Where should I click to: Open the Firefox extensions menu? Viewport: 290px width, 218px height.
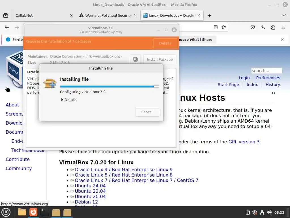[273, 28]
